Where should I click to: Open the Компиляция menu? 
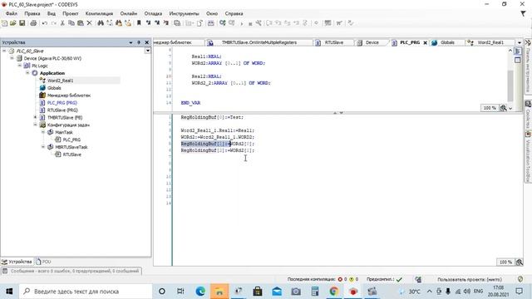[x=99, y=13]
